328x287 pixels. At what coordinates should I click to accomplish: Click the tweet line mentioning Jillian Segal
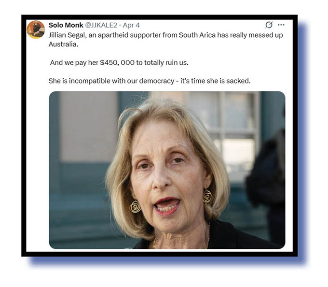click(x=165, y=35)
